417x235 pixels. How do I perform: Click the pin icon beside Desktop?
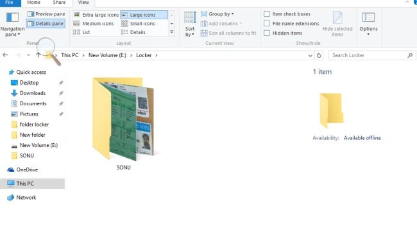(x=61, y=82)
